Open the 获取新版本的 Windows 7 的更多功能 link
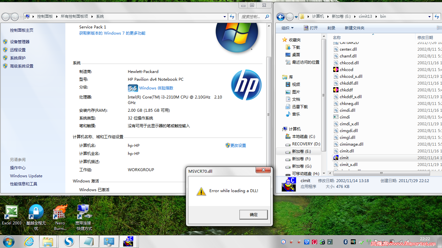 coord(112,33)
